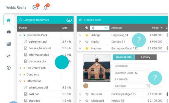Click the agreement.pdf file icon
This screenshot has width=169, height=103.
tap(25, 42)
